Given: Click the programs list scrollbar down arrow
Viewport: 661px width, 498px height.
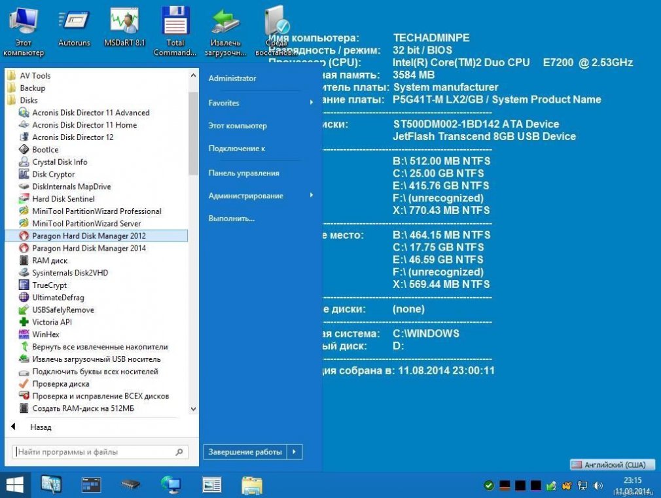Looking at the screenshot, I should 193,408.
